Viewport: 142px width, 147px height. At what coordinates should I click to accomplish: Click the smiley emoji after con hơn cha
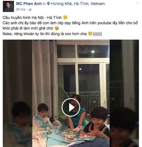coord(90,34)
